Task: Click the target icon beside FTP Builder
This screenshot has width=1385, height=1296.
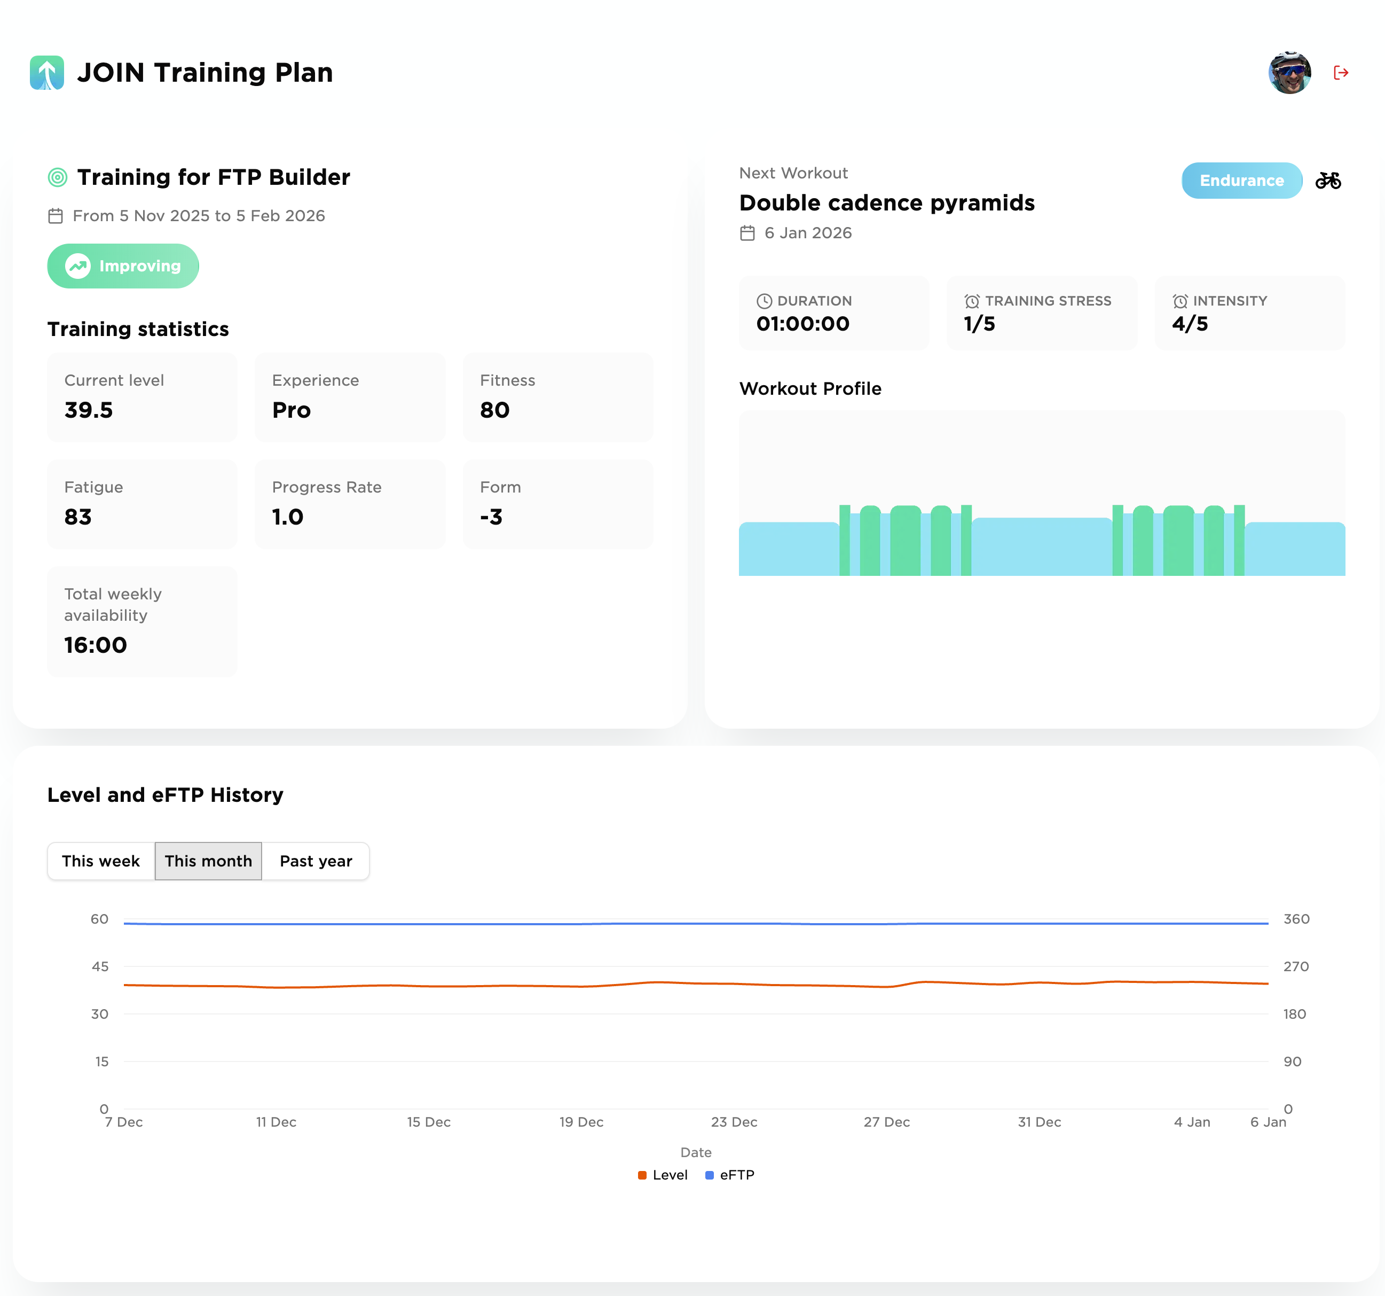Action: tap(57, 177)
